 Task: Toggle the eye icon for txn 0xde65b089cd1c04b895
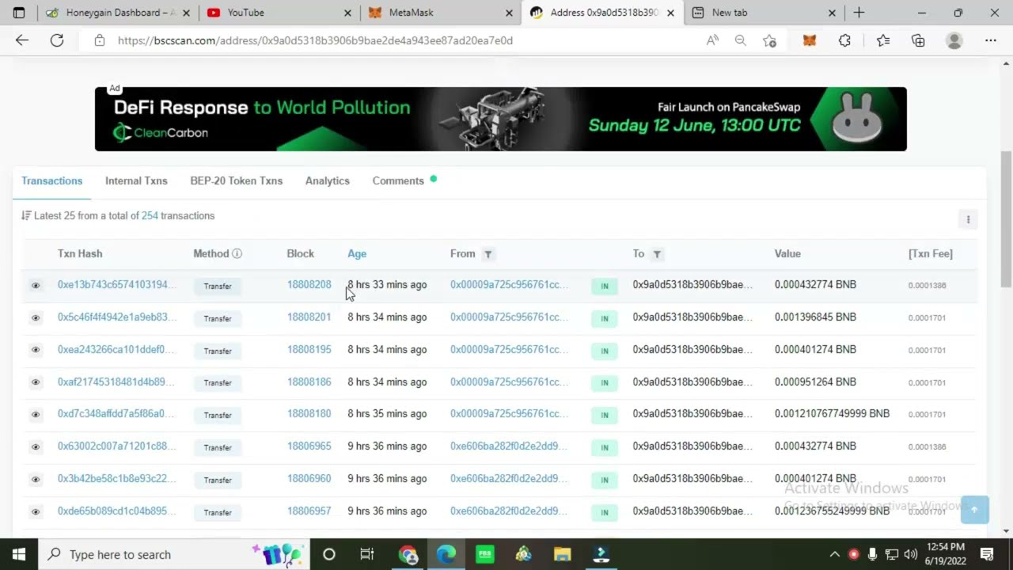click(36, 511)
